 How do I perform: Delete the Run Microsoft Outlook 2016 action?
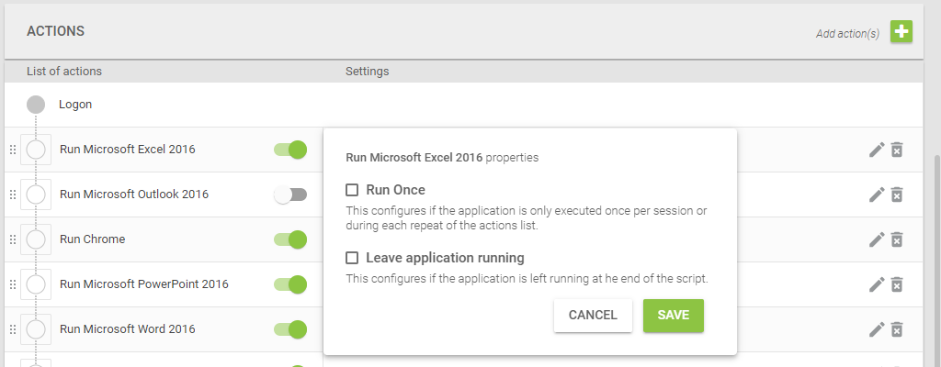click(x=897, y=195)
